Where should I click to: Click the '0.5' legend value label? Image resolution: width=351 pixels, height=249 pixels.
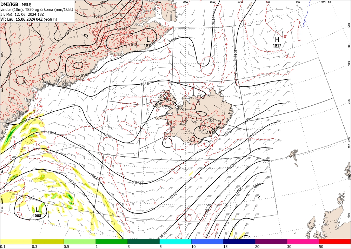pos(66,247)
